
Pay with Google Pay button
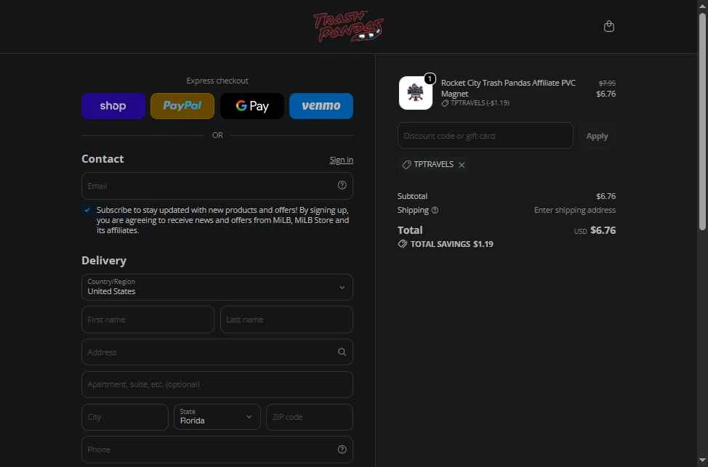(252, 106)
